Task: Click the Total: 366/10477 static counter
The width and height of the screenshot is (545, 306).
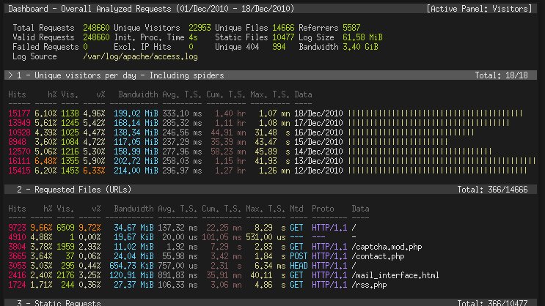Action: click(492, 303)
